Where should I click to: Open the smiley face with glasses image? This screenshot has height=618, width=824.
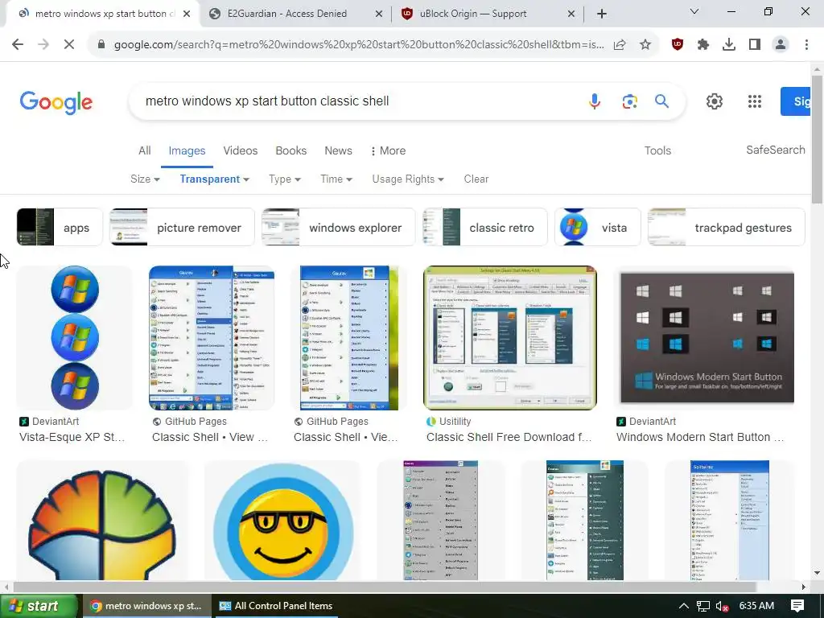tap(282, 521)
